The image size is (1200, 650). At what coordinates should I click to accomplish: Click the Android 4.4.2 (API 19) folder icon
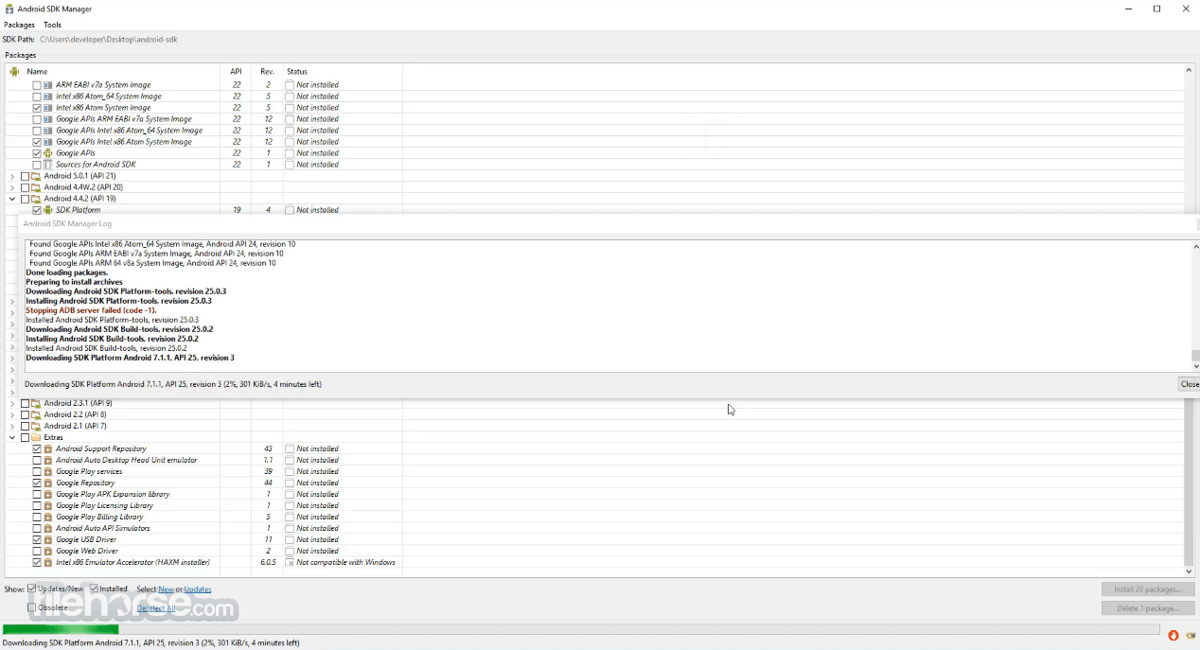coord(36,199)
